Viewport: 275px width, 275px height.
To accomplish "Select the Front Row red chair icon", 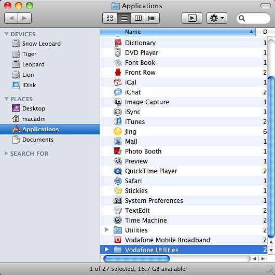I will (x=118, y=73).
